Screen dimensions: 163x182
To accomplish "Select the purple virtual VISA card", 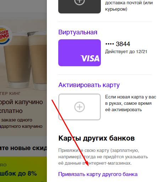I will (80, 53).
